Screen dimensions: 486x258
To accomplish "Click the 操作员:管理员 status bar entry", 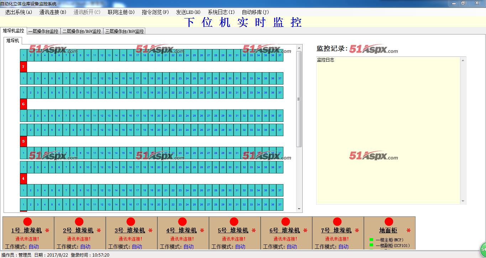I will (x=16, y=255).
